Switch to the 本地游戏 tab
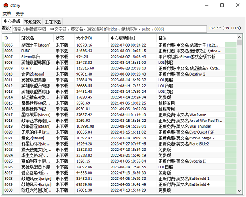This screenshot has height=197, width=246. click(32, 22)
